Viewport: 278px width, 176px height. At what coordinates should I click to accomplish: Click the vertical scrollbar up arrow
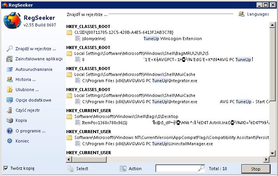pyautogui.click(x=272, y=25)
